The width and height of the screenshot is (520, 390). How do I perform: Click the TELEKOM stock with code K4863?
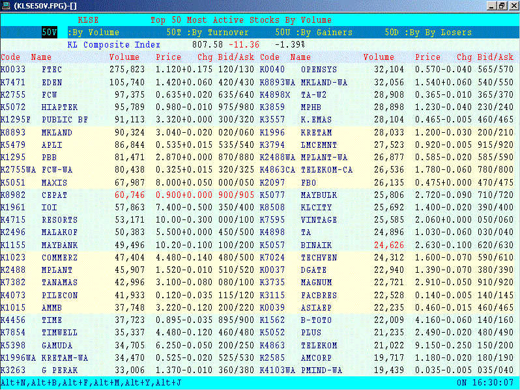pyautogui.click(x=319, y=346)
